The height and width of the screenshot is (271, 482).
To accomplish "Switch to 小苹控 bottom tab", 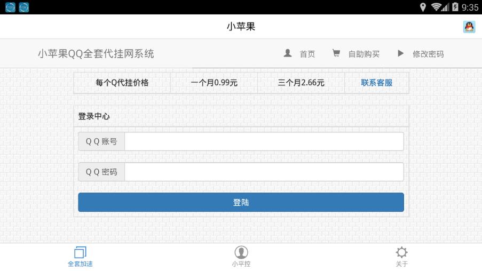I will [x=241, y=257].
